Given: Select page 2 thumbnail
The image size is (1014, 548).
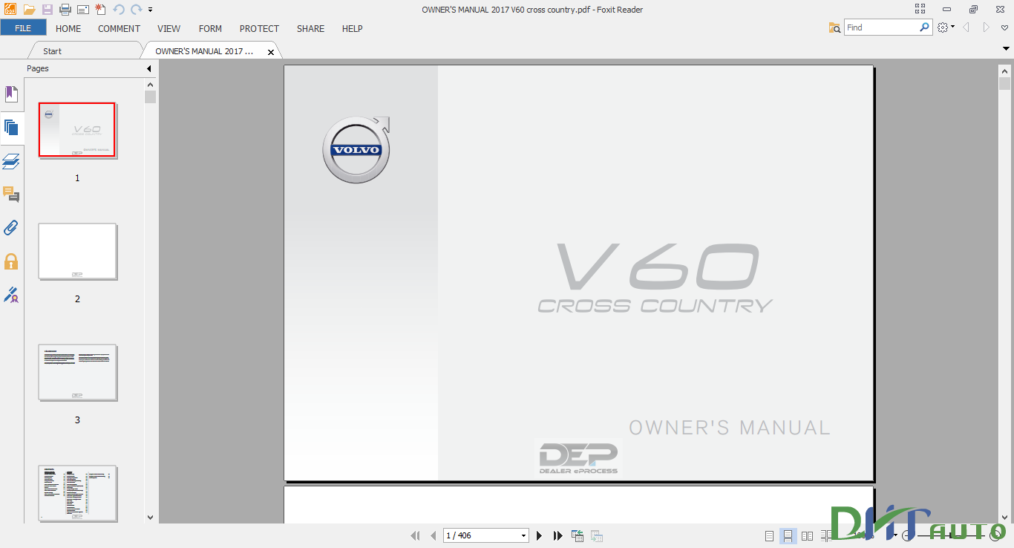Looking at the screenshot, I should point(77,251).
